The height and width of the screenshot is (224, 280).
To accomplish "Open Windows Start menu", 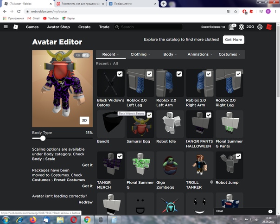I will [x=6, y=219].
